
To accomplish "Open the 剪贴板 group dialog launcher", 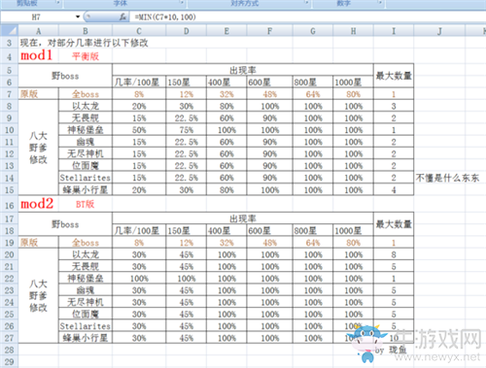I will click(58, 3).
